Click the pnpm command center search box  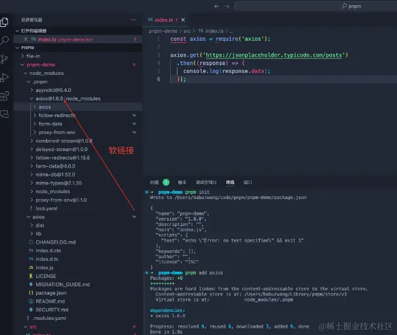coord(315,7)
